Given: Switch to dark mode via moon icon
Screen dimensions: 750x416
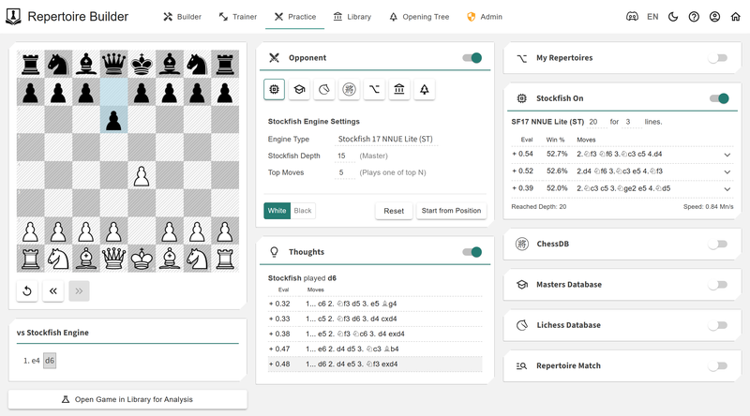Looking at the screenshot, I should [x=673, y=17].
